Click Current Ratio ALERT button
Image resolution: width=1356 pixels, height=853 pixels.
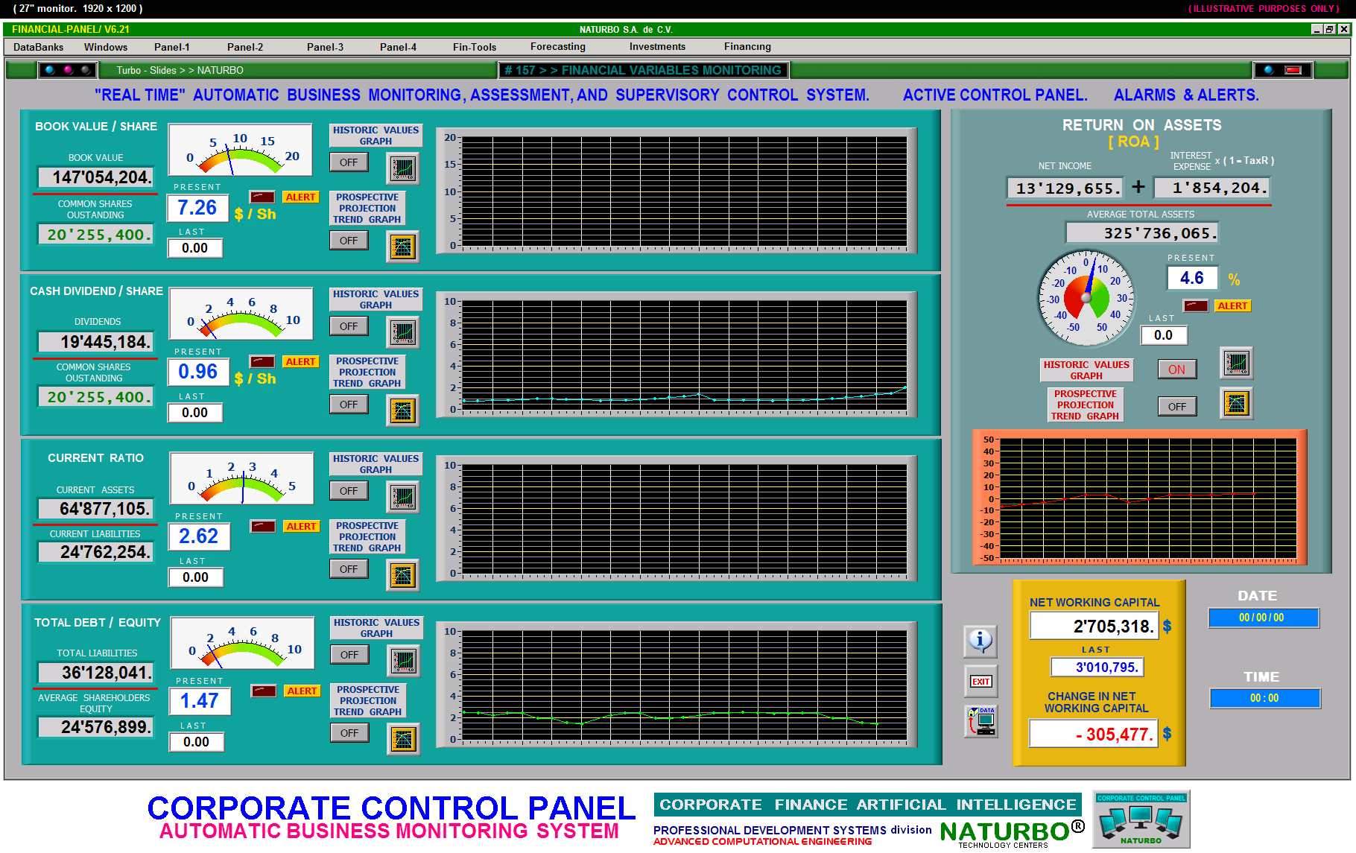(302, 526)
